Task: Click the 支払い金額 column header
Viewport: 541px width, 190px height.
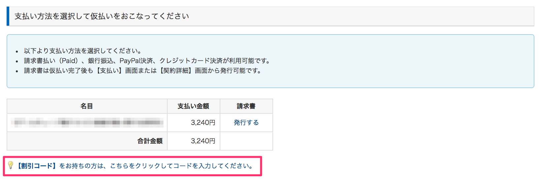Action: click(x=193, y=106)
